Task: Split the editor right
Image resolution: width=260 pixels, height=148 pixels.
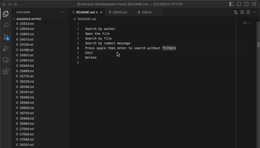Action: point(248,12)
